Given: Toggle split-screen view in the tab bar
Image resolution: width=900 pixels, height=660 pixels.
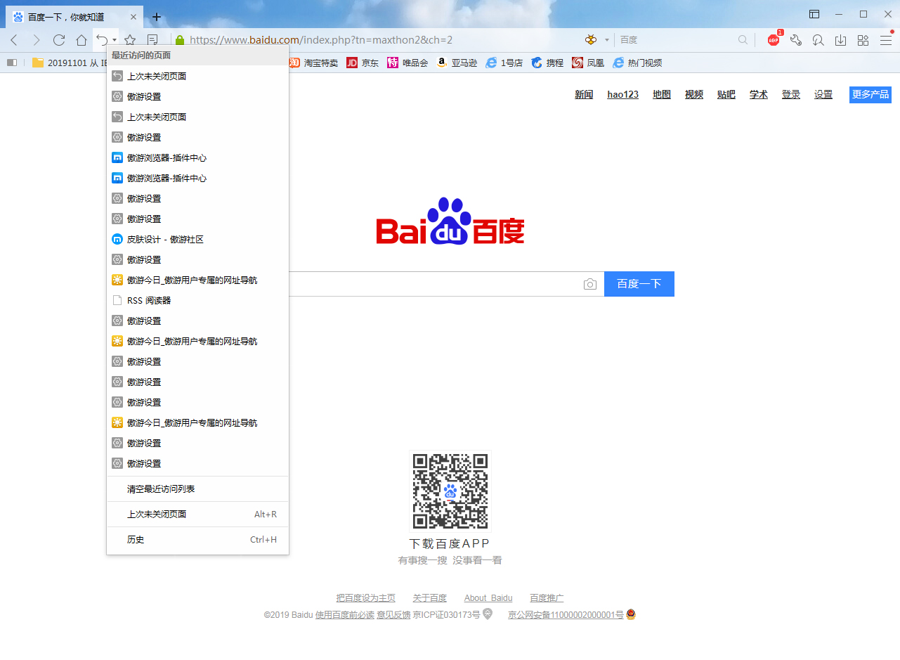Looking at the screenshot, I should point(814,13).
